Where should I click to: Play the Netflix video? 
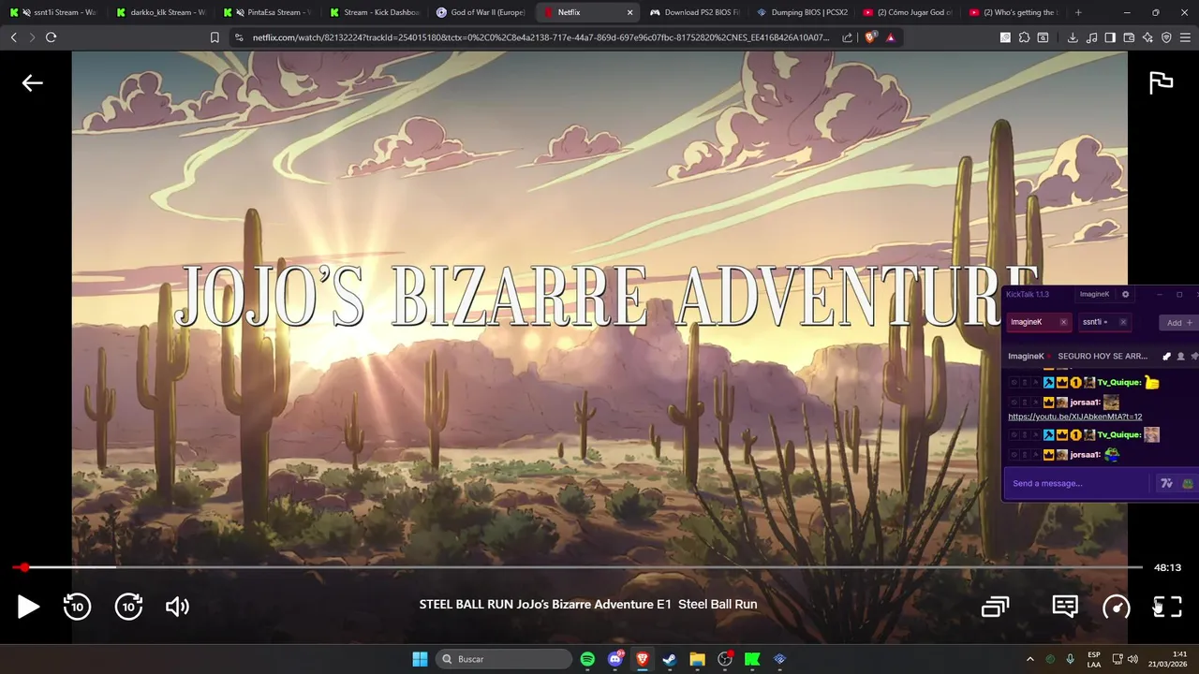tap(28, 607)
